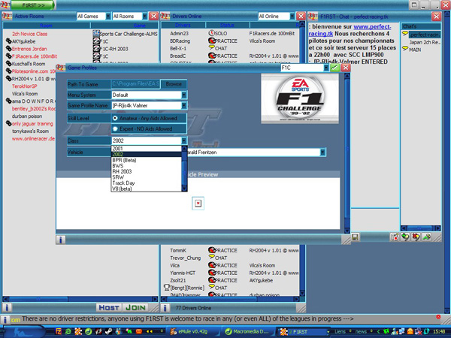Sort Drivers Online by Drivers column
Screen dimensions: 451x338
coord(183,26)
